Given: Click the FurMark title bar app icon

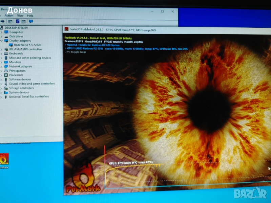Looking at the screenshot, I should pyautogui.click(x=66, y=30).
